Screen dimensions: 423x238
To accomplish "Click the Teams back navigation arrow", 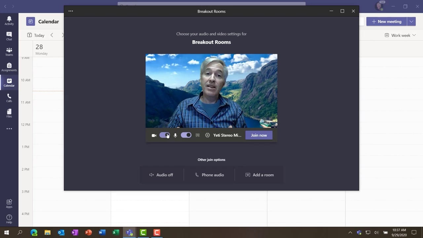I will 5,6.
